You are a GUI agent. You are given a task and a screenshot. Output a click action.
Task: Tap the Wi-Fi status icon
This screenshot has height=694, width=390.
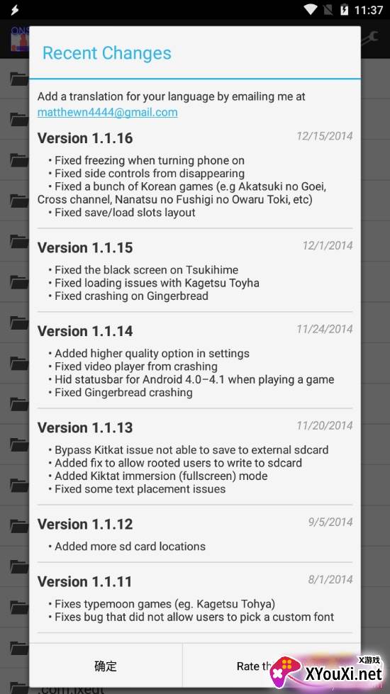[x=313, y=9]
